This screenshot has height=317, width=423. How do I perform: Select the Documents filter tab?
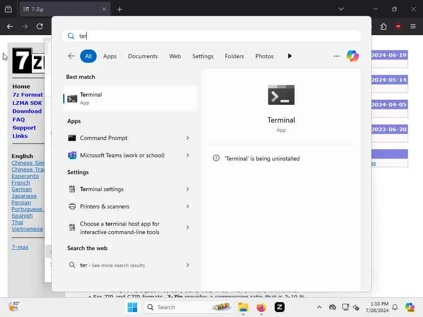[x=143, y=56]
